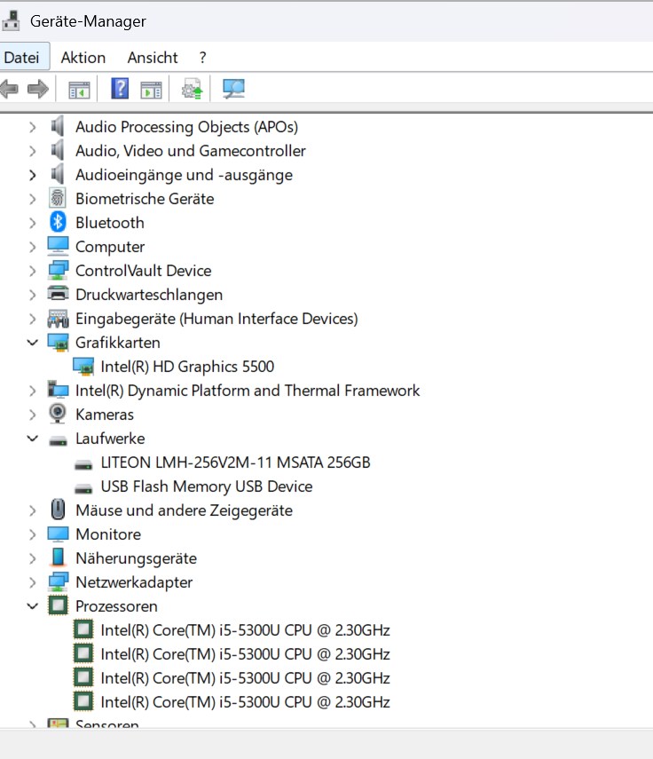The height and width of the screenshot is (759, 653).
Task: Open the Aktion menu
Action: point(83,57)
